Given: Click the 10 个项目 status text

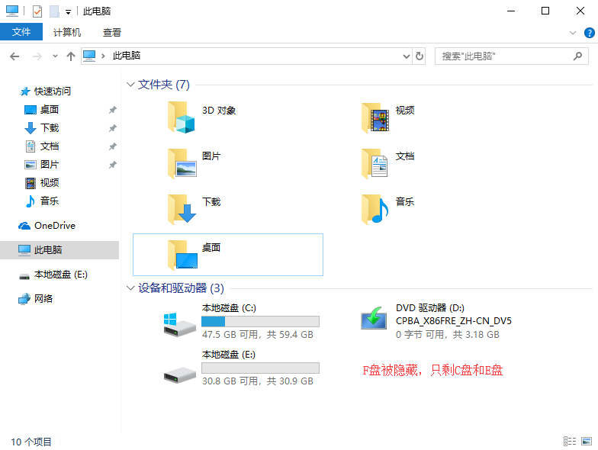Looking at the screenshot, I should pyautogui.click(x=31, y=442).
